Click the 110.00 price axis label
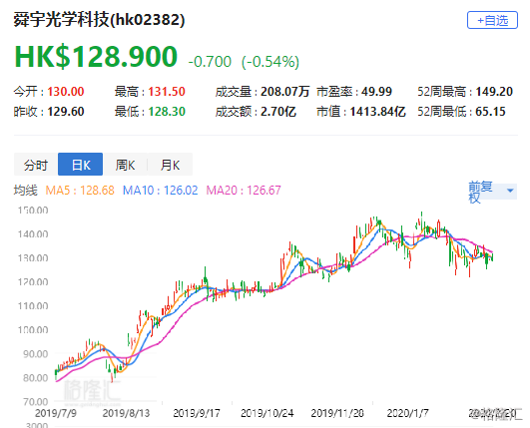 click(x=33, y=306)
